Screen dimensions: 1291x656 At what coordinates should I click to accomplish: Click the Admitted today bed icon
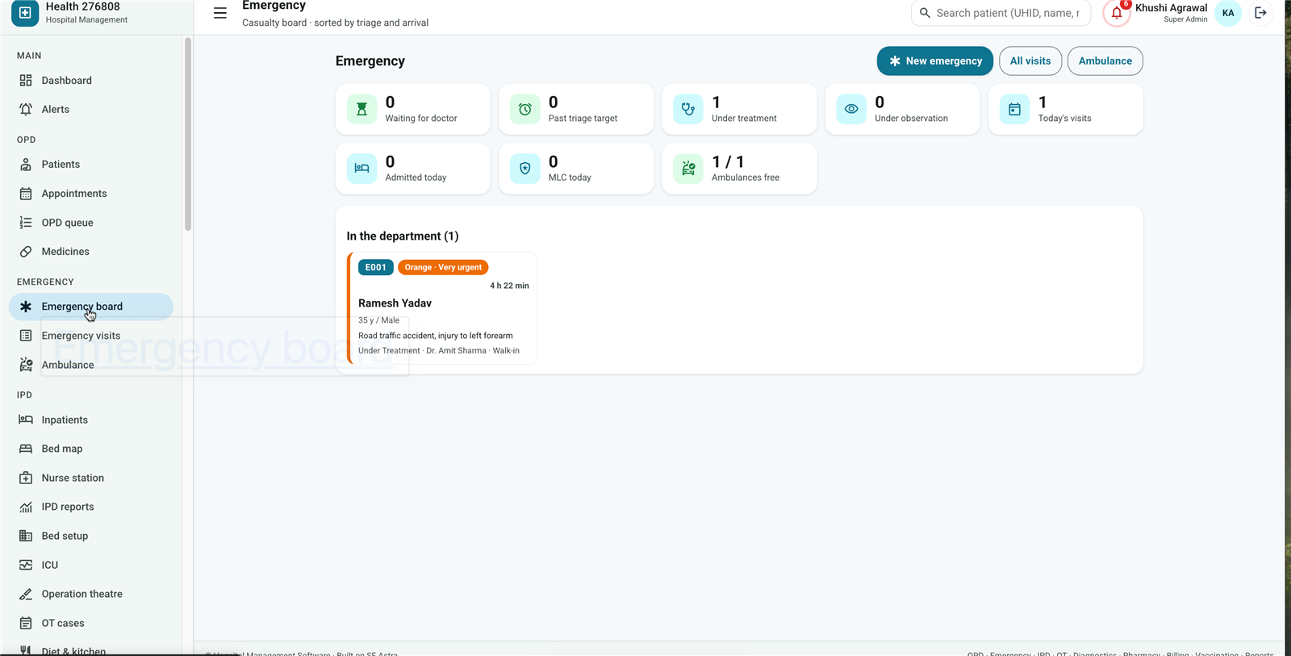click(x=361, y=169)
